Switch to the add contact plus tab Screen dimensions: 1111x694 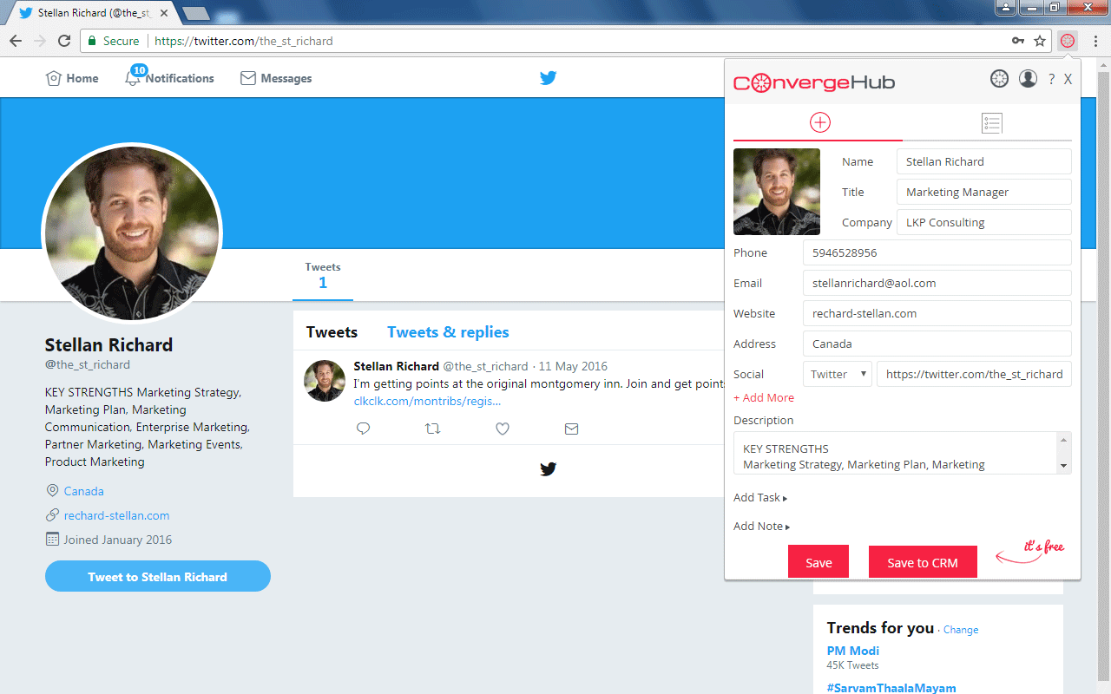819,122
